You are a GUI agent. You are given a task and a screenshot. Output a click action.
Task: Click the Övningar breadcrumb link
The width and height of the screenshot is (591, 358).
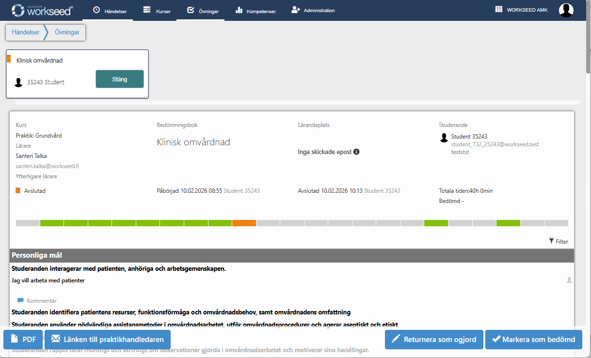tap(67, 32)
